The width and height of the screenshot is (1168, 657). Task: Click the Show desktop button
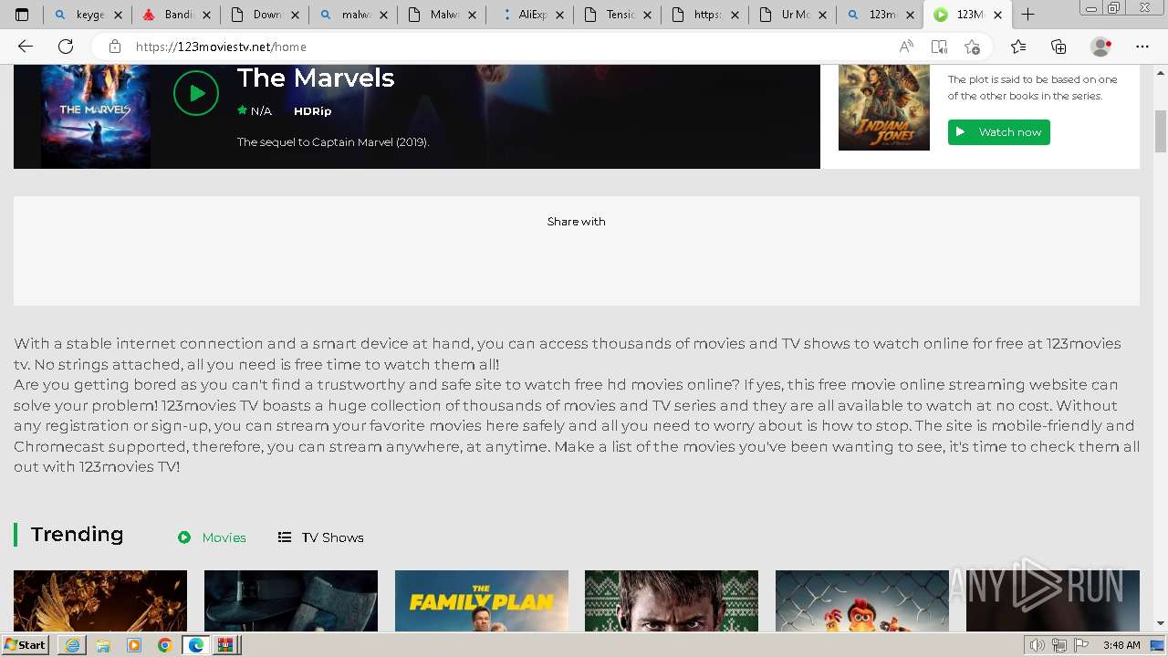pyautogui.click(x=1157, y=645)
